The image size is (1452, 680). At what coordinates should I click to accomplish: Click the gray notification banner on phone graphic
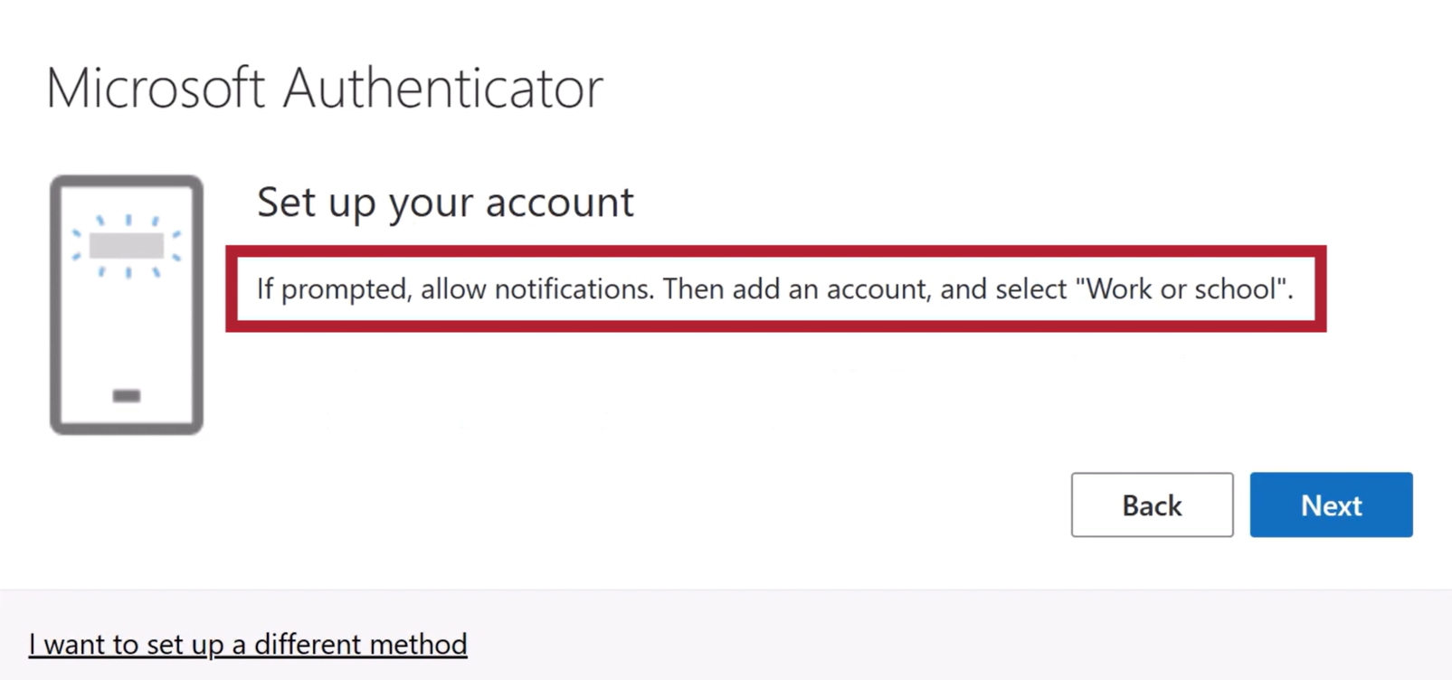[127, 245]
